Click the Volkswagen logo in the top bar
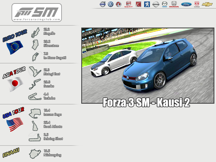 110,4
